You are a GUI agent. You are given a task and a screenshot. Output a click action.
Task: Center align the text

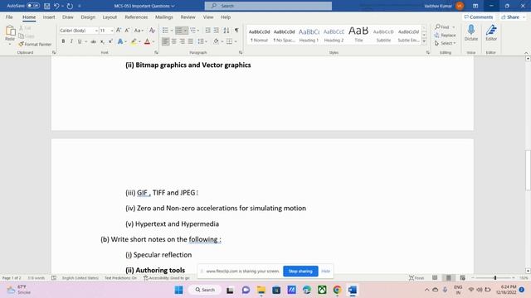point(173,41)
